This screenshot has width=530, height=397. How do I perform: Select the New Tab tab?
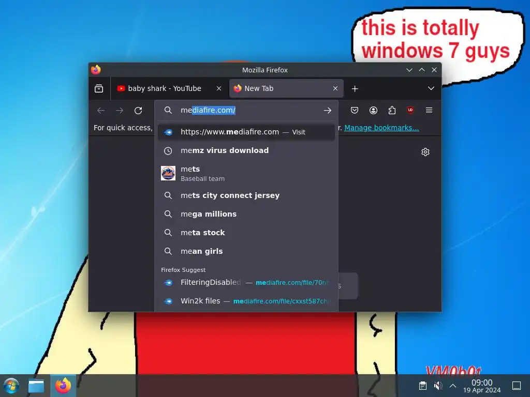tap(286, 88)
